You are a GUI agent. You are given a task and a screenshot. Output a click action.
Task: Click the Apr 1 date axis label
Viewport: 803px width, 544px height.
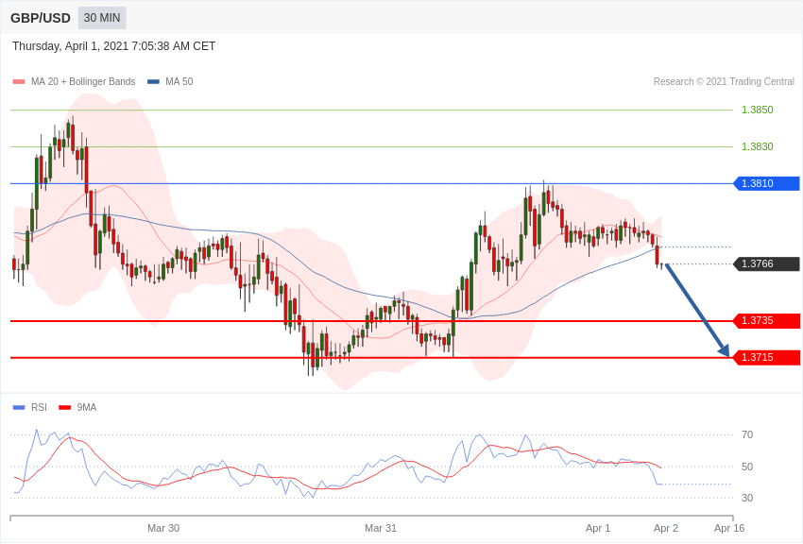(x=598, y=528)
